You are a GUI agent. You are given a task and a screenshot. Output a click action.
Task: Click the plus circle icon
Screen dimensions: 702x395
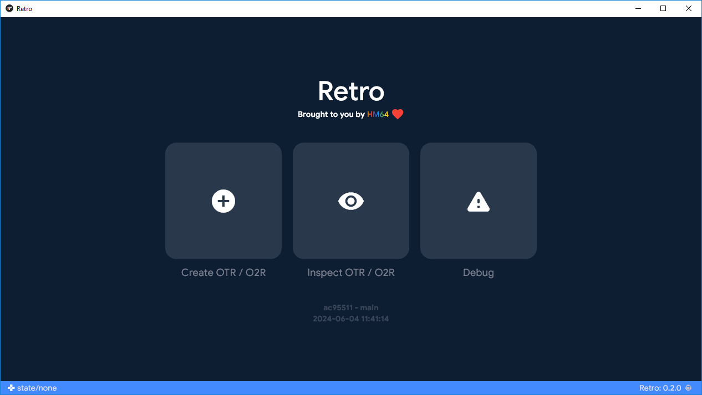[223, 201]
